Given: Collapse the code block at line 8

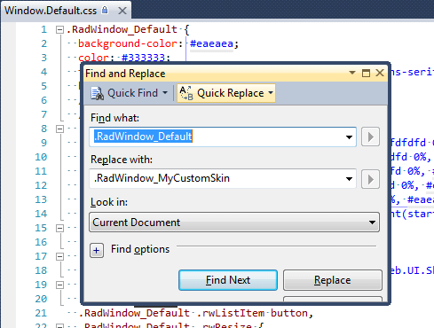Looking at the screenshot, I should pyautogui.click(x=59, y=129).
